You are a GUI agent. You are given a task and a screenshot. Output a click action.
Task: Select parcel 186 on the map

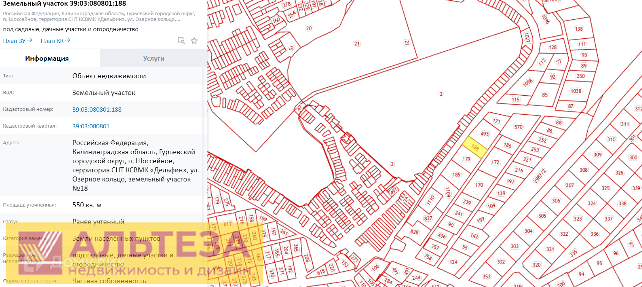point(508,145)
